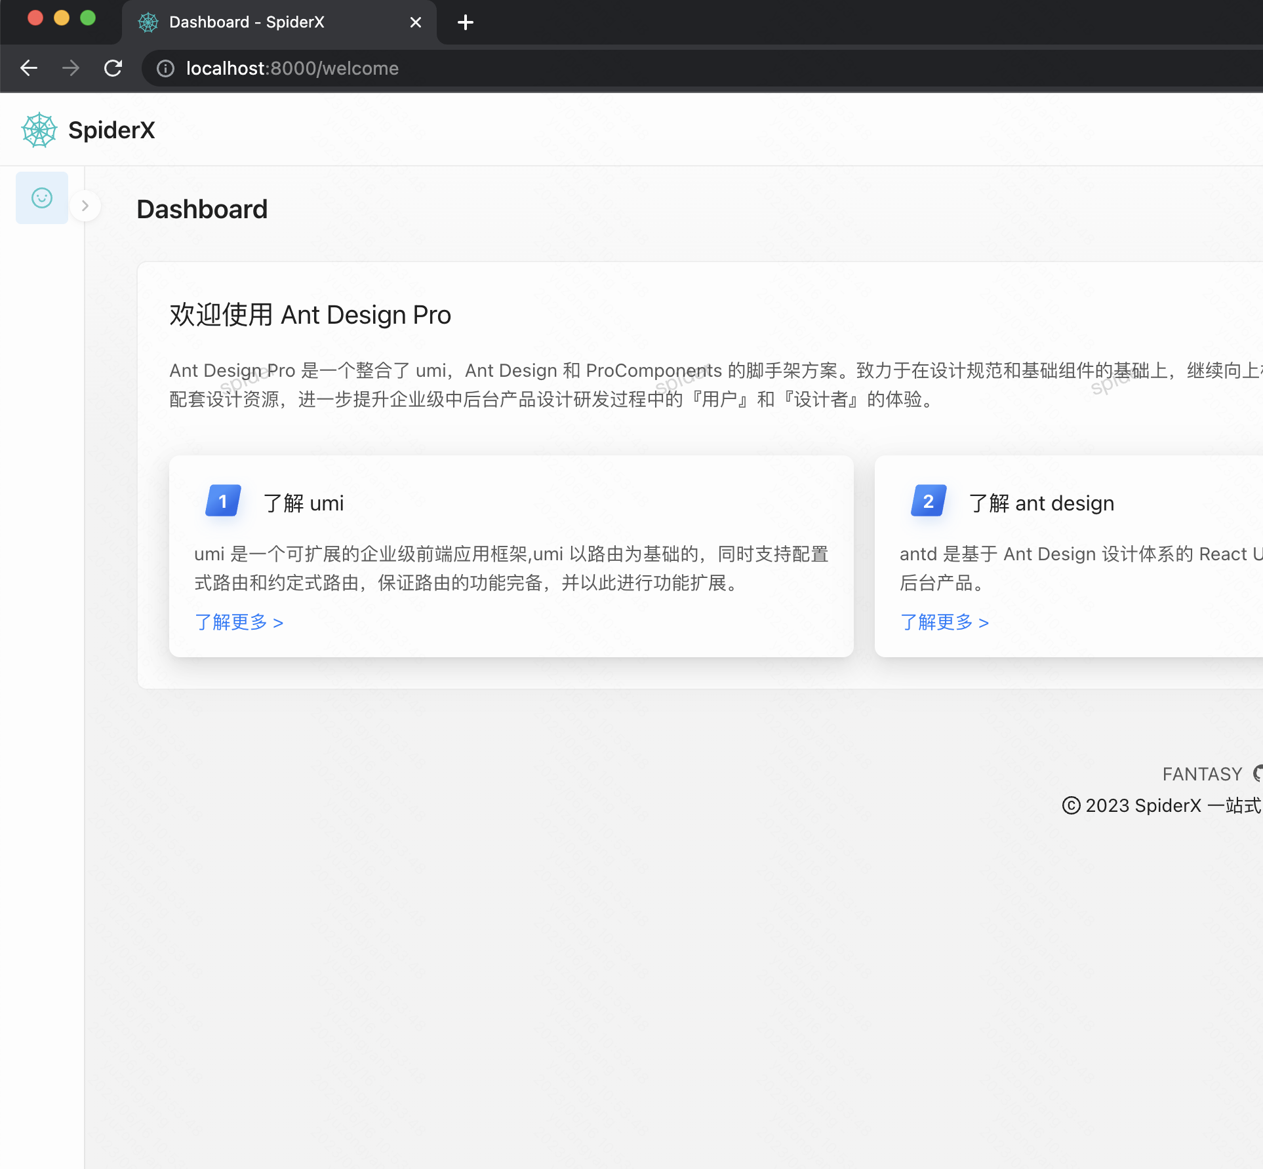The height and width of the screenshot is (1169, 1263).
Task: Close the Dashboard - SpiderX tab
Action: [415, 22]
